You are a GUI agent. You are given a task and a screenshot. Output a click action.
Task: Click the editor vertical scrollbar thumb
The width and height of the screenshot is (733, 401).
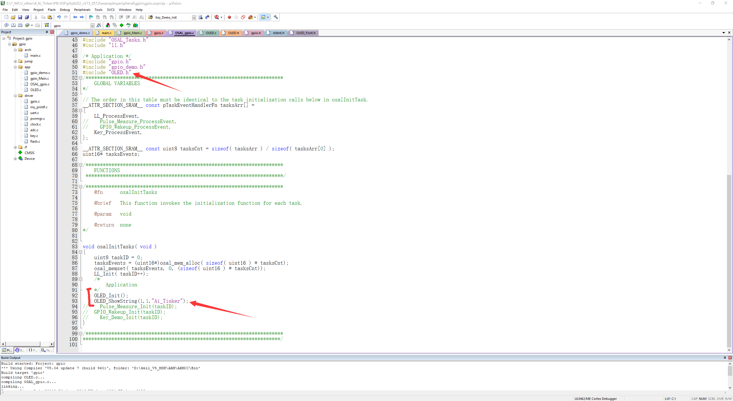point(729,261)
